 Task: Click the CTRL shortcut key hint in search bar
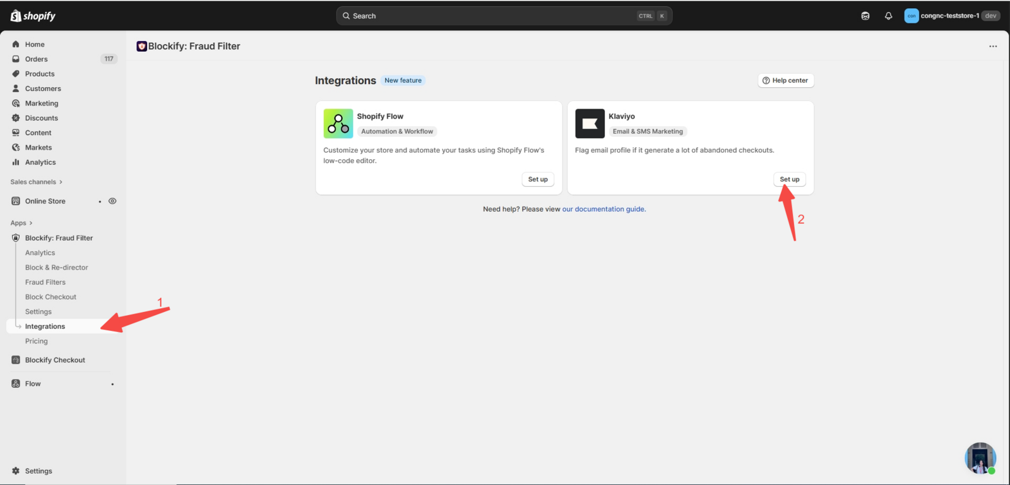[x=646, y=16]
